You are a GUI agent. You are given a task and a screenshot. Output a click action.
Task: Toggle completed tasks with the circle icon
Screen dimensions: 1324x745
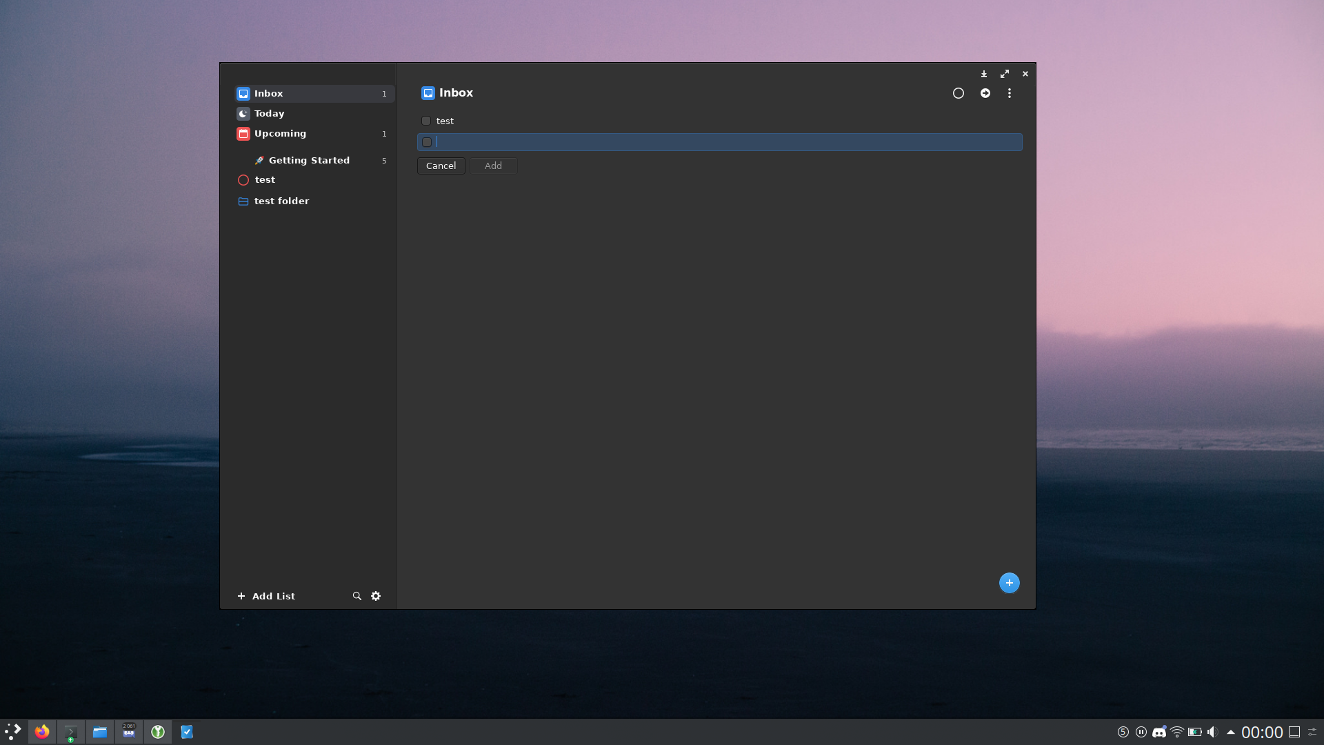tap(958, 92)
